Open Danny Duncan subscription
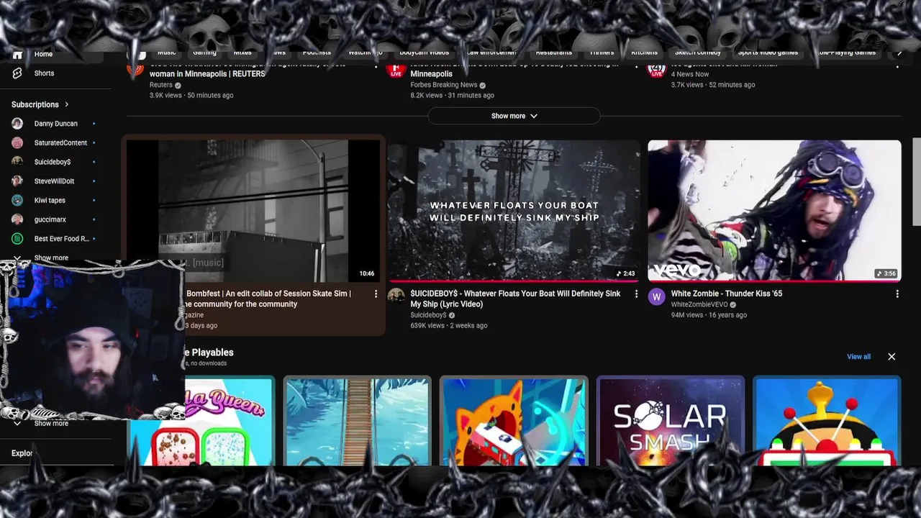 pos(55,124)
